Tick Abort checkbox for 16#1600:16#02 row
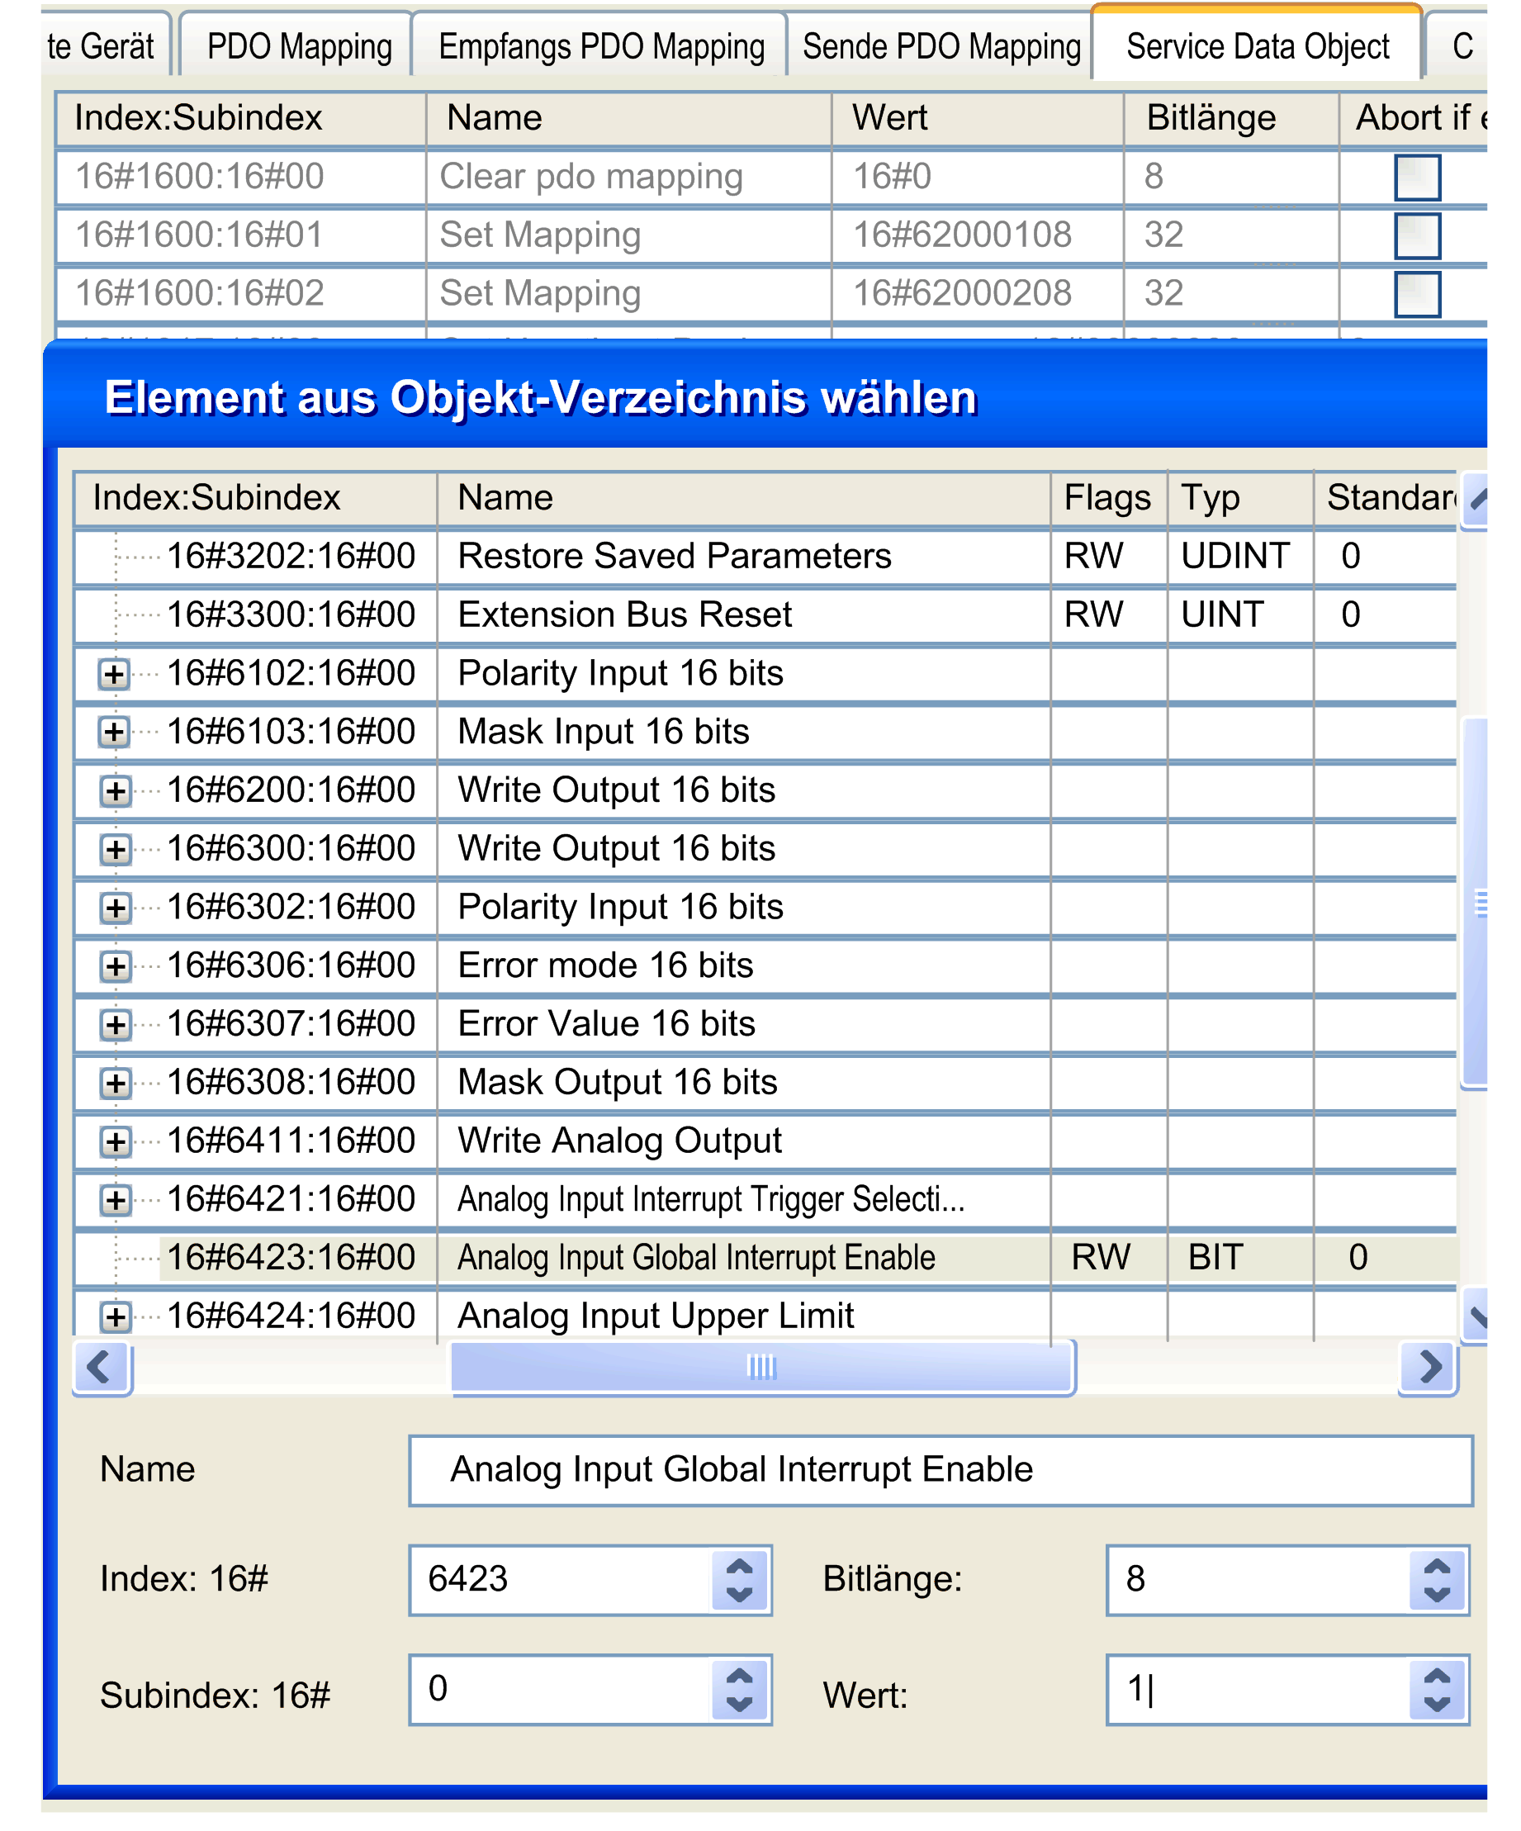Screen dimensions: 1521x1831 1417,294
